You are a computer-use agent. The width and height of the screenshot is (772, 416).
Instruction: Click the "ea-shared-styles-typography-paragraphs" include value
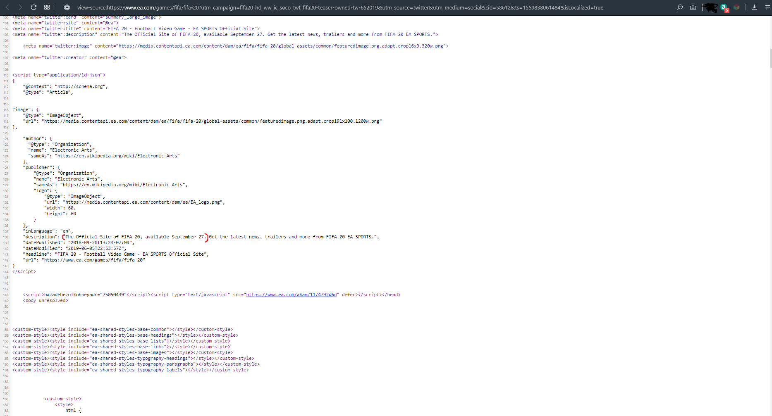[x=143, y=364]
